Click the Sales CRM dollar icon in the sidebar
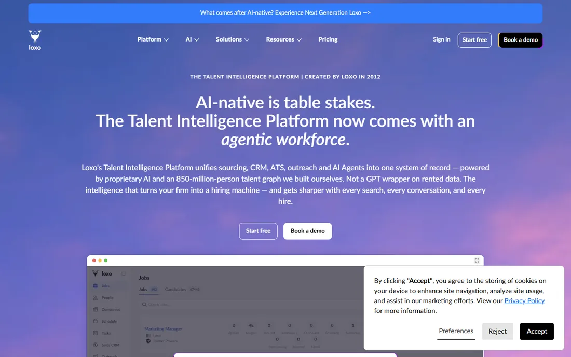This screenshot has width=571, height=357. tap(96, 345)
